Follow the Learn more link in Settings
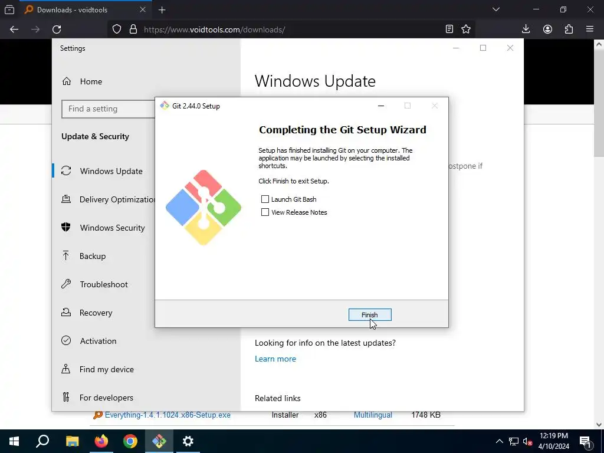The image size is (604, 453). [275, 359]
